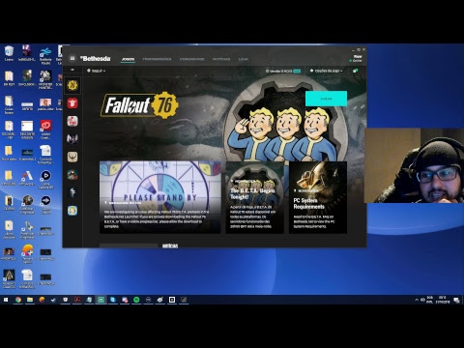This screenshot has width=464, height=348.
Task: Select the colorful sixth sidebar game icon
Action: (x=72, y=175)
